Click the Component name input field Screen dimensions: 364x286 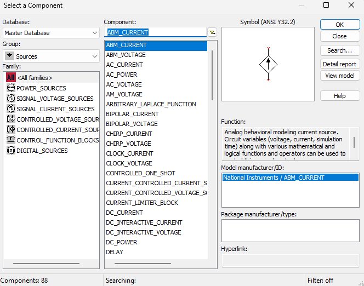[155, 32]
